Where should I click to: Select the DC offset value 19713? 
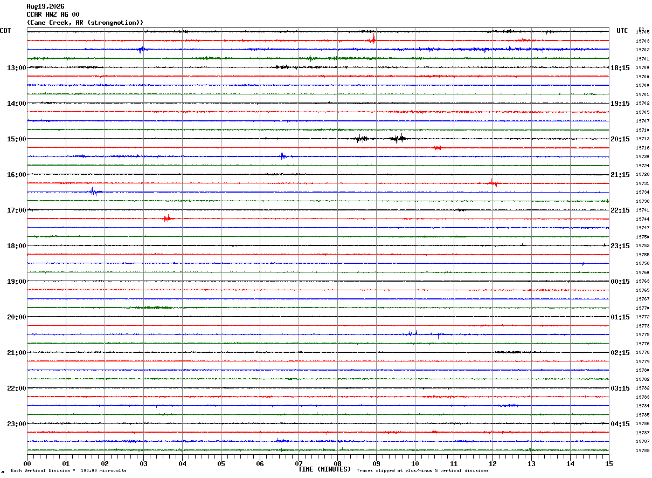642,139
